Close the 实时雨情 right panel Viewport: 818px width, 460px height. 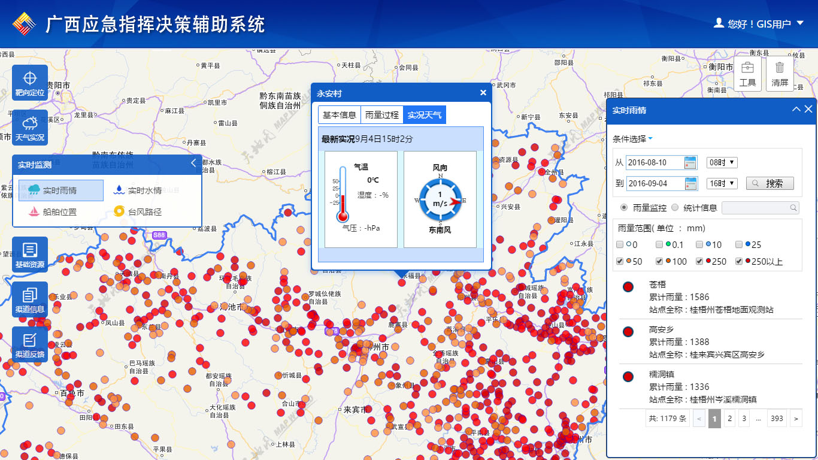pos(808,109)
